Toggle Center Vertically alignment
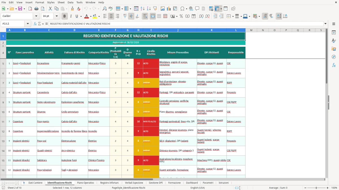The width and height of the screenshot is (339, 190). [131, 16]
